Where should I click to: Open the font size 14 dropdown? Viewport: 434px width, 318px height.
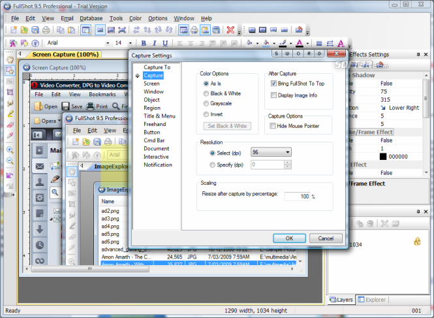click(130, 43)
